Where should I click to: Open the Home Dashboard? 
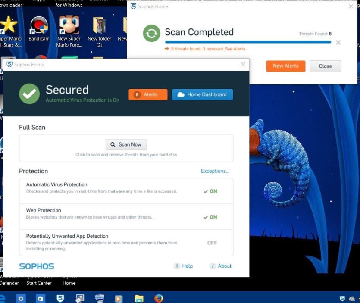pyautogui.click(x=203, y=94)
